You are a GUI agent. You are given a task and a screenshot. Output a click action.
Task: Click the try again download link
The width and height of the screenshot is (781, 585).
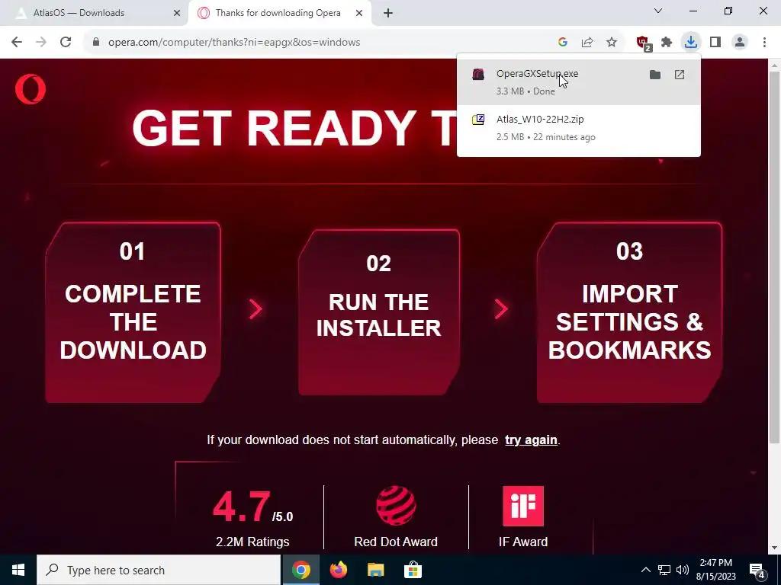(x=531, y=440)
